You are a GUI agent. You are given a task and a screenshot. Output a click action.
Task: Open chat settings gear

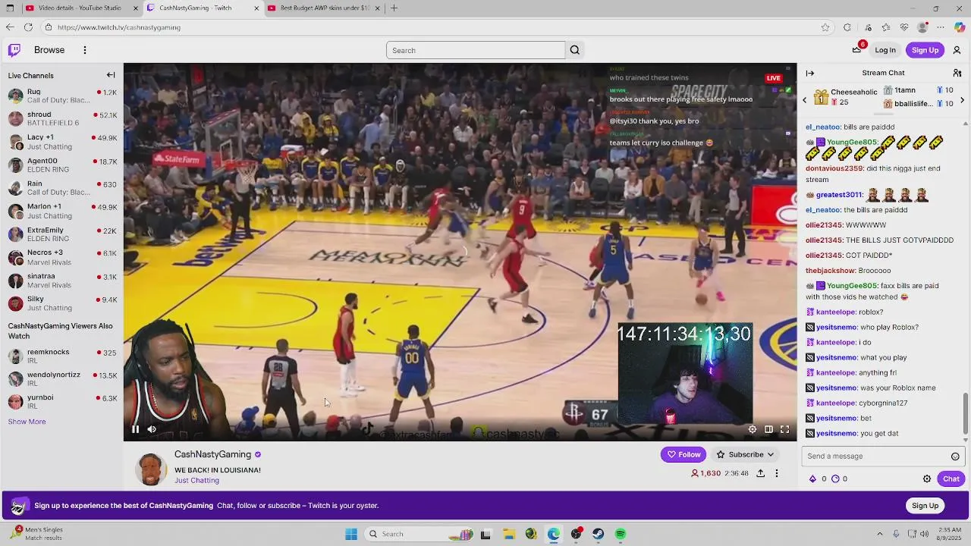(x=927, y=479)
